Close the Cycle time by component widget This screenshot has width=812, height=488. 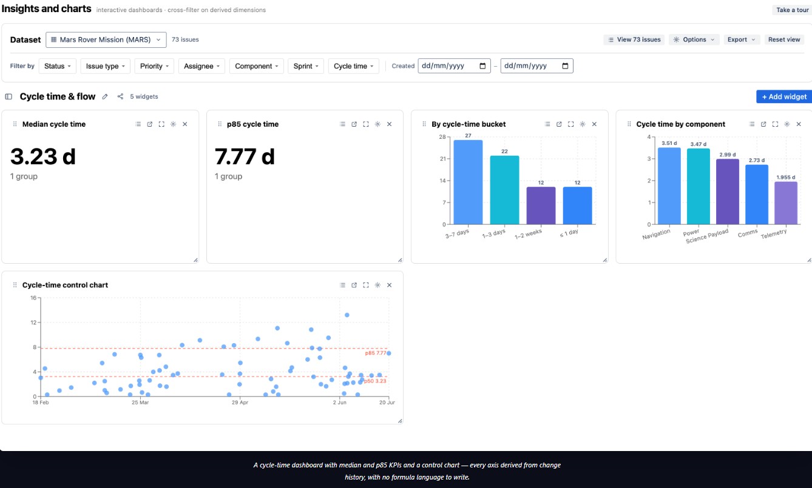[799, 124]
